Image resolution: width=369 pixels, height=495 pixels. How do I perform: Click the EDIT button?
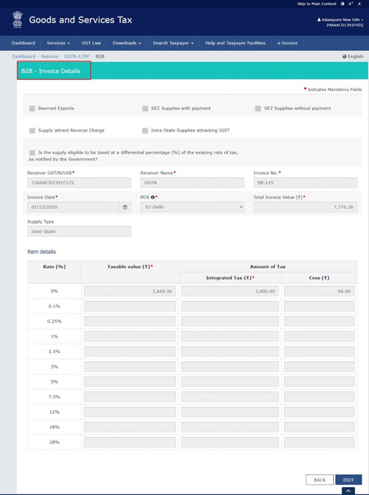click(348, 480)
